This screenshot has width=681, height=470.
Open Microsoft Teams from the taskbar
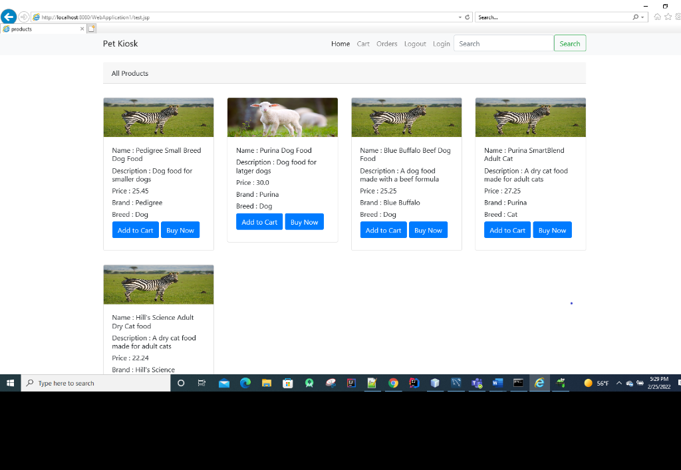pyautogui.click(x=477, y=383)
